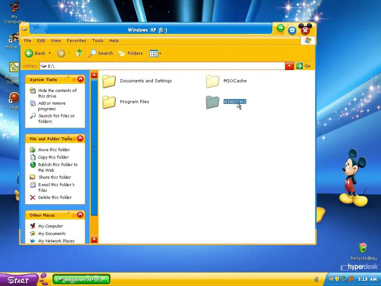The height and width of the screenshot is (286, 381).
Task: Open the View menu
Action: click(x=56, y=41)
